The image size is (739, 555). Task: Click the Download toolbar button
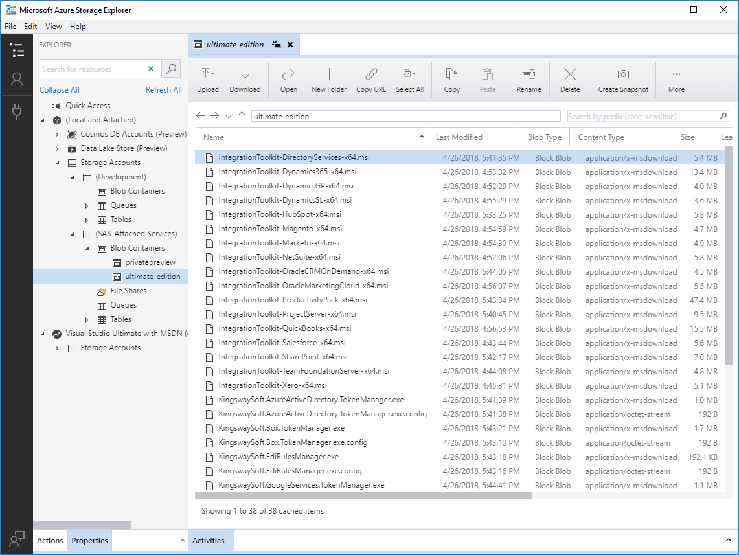click(x=245, y=80)
